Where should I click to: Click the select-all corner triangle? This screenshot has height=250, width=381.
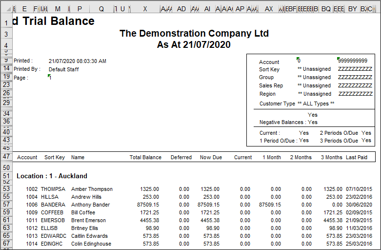[x=8, y=9]
